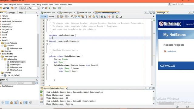Click the Save All toolbar icon

(x=8, y=8)
